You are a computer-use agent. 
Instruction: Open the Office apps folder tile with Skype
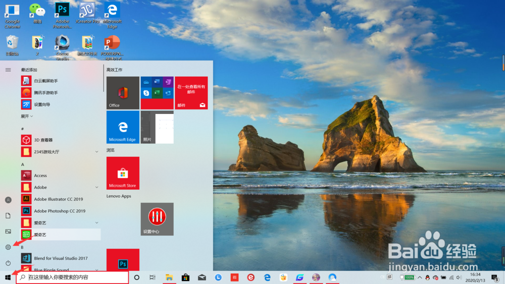tap(157, 93)
